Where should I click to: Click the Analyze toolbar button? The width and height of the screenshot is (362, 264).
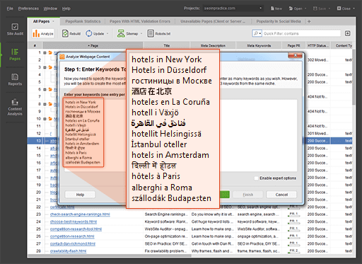(43, 33)
